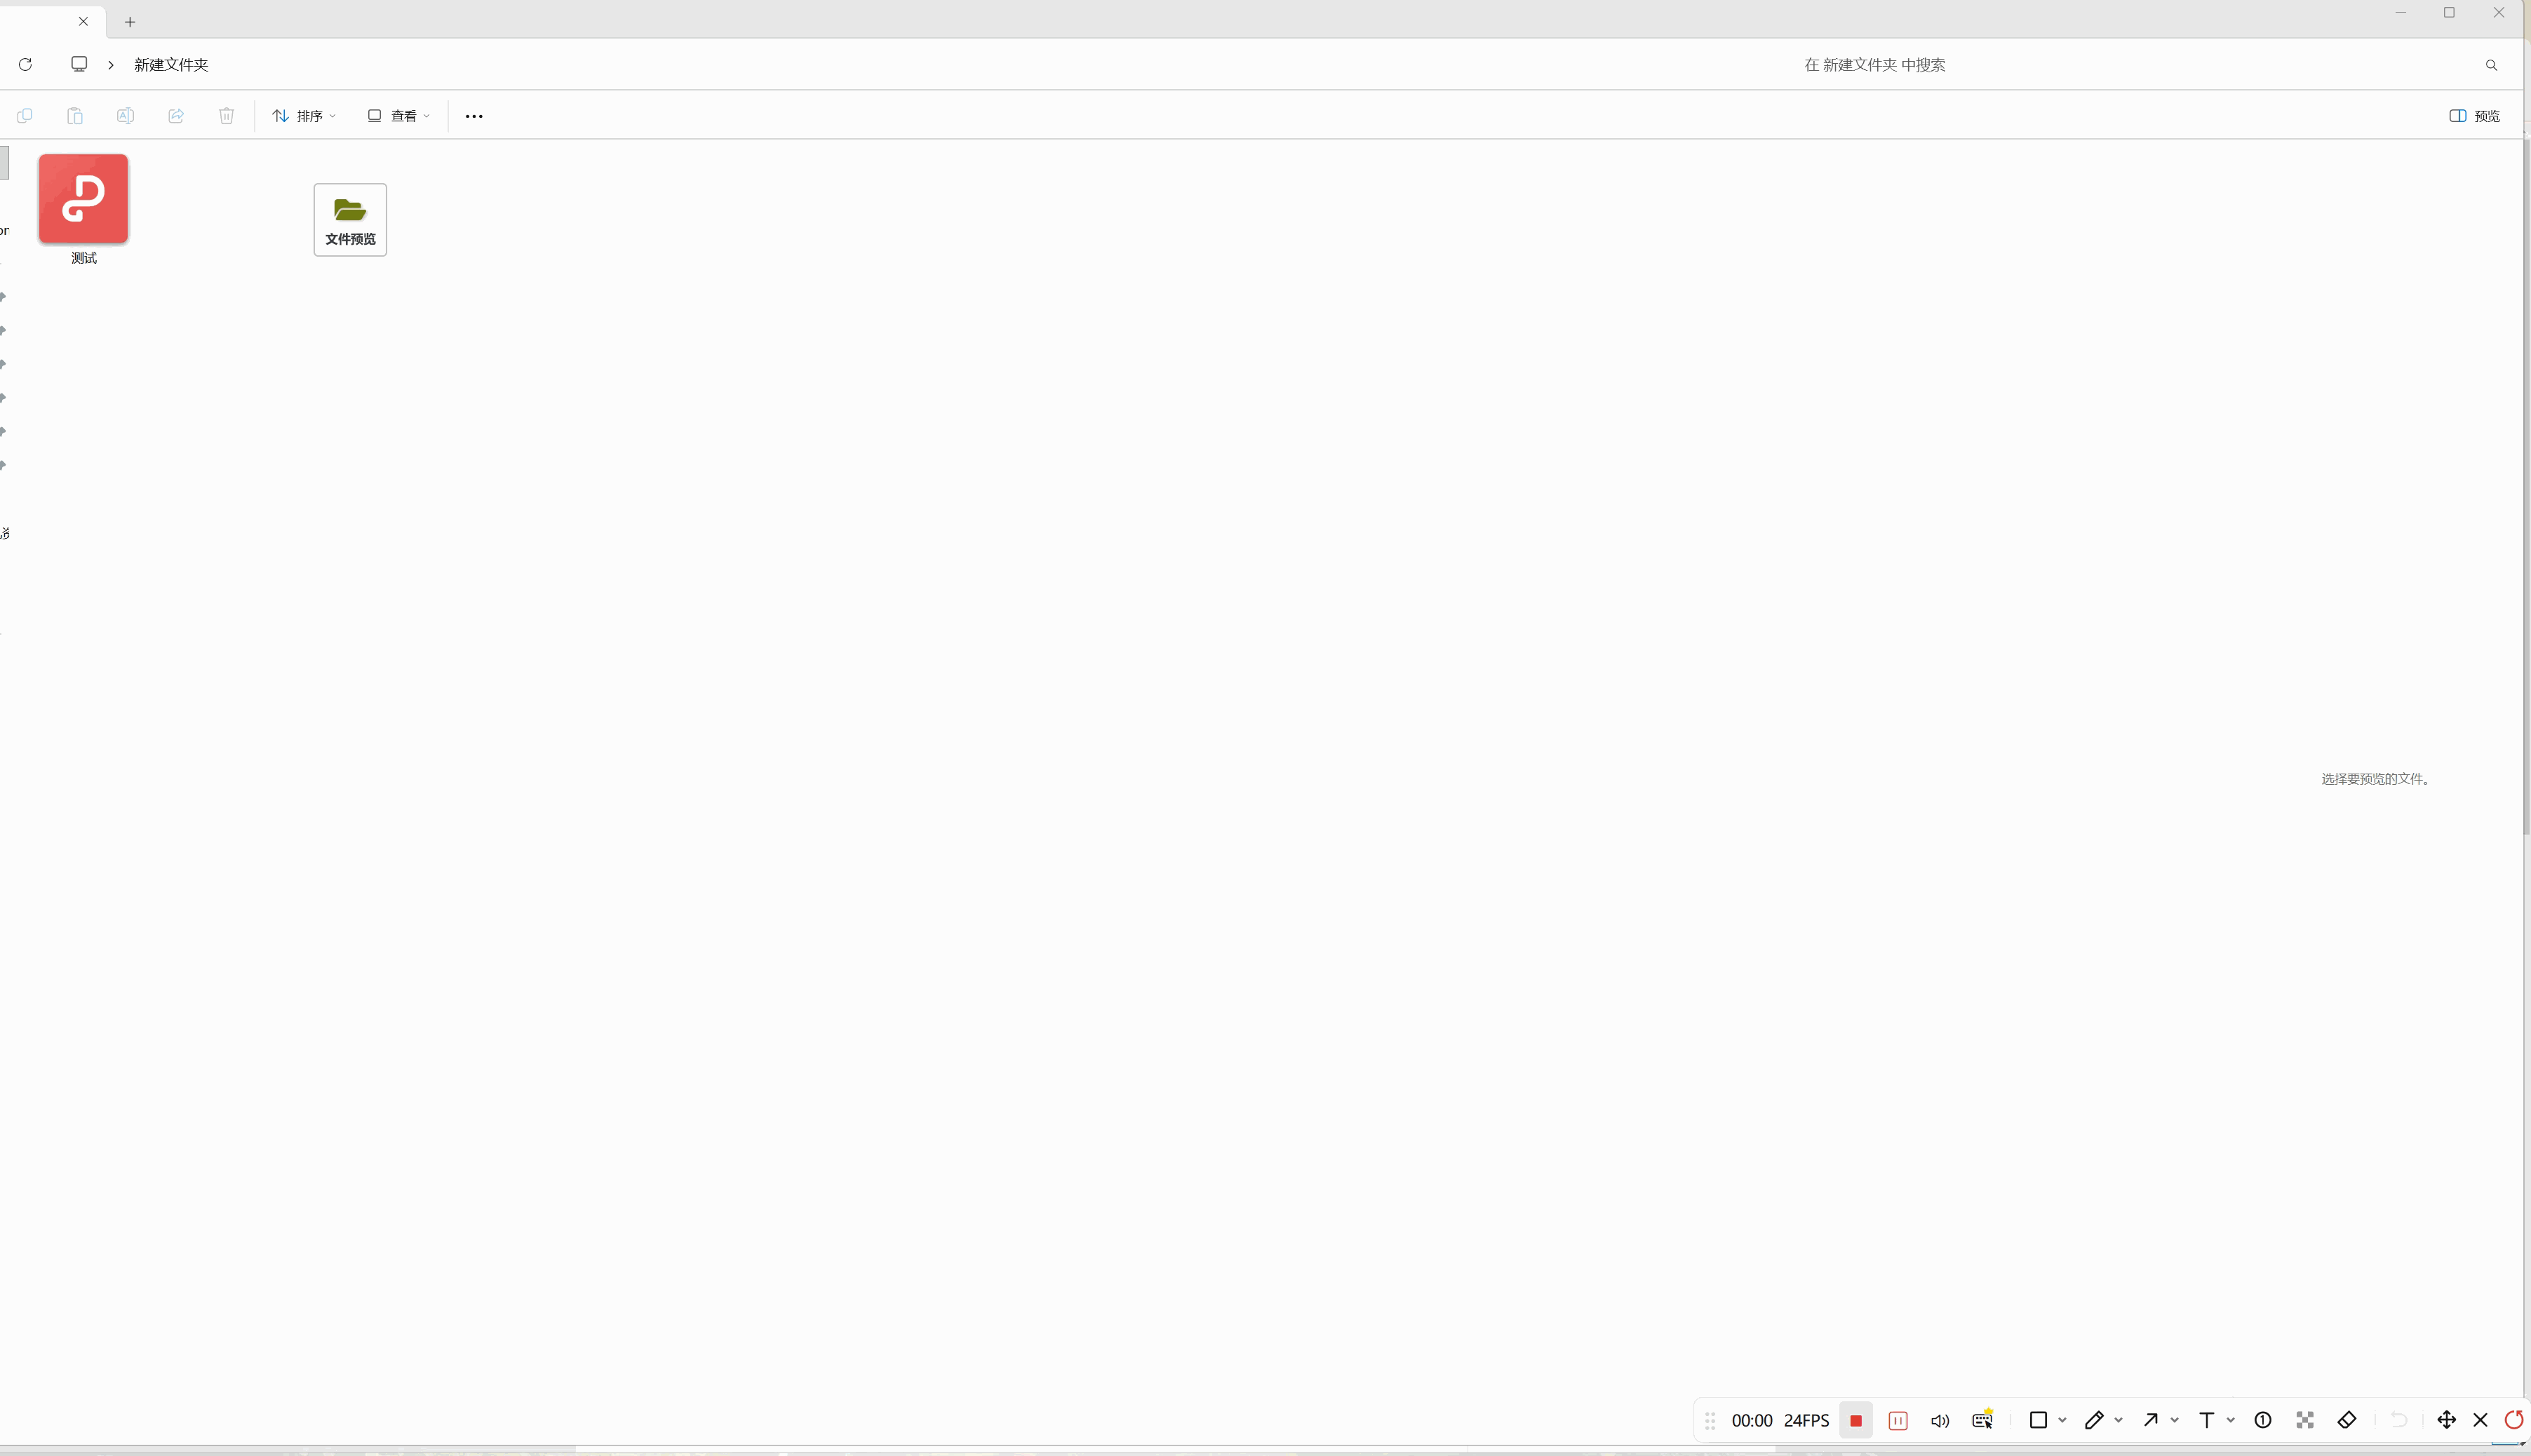Select the arrow annotation tool
The width and height of the screenshot is (2531, 1456).
click(x=2150, y=1420)
